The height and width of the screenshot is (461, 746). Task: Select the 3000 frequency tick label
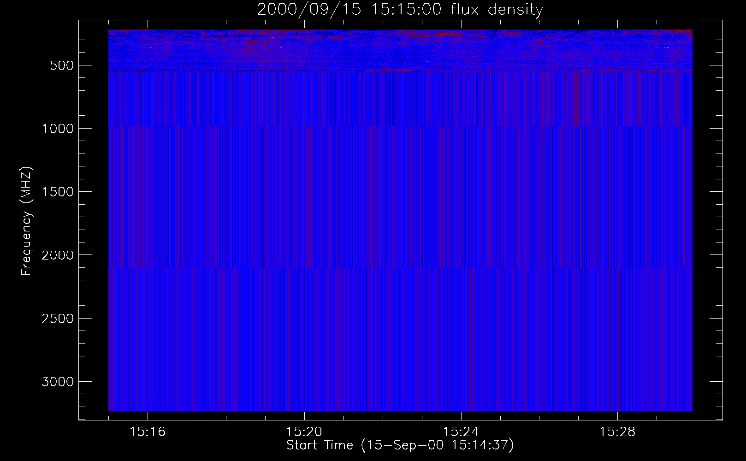point(58,382)
